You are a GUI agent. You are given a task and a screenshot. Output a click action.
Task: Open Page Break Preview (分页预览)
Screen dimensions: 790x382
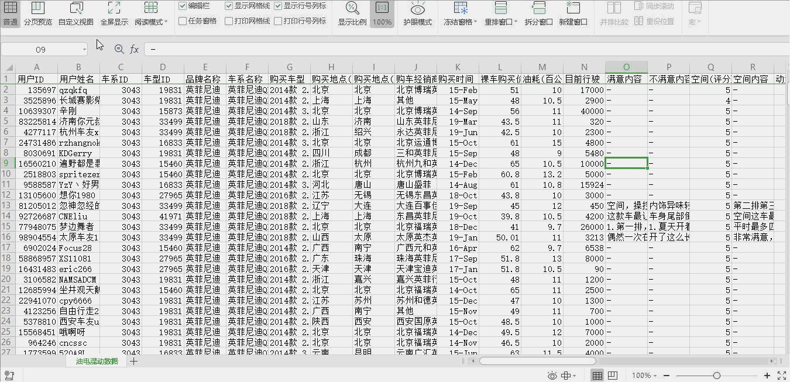click(38, 13)
